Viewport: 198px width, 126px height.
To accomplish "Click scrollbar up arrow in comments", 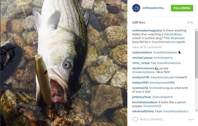I will (196, 30).
